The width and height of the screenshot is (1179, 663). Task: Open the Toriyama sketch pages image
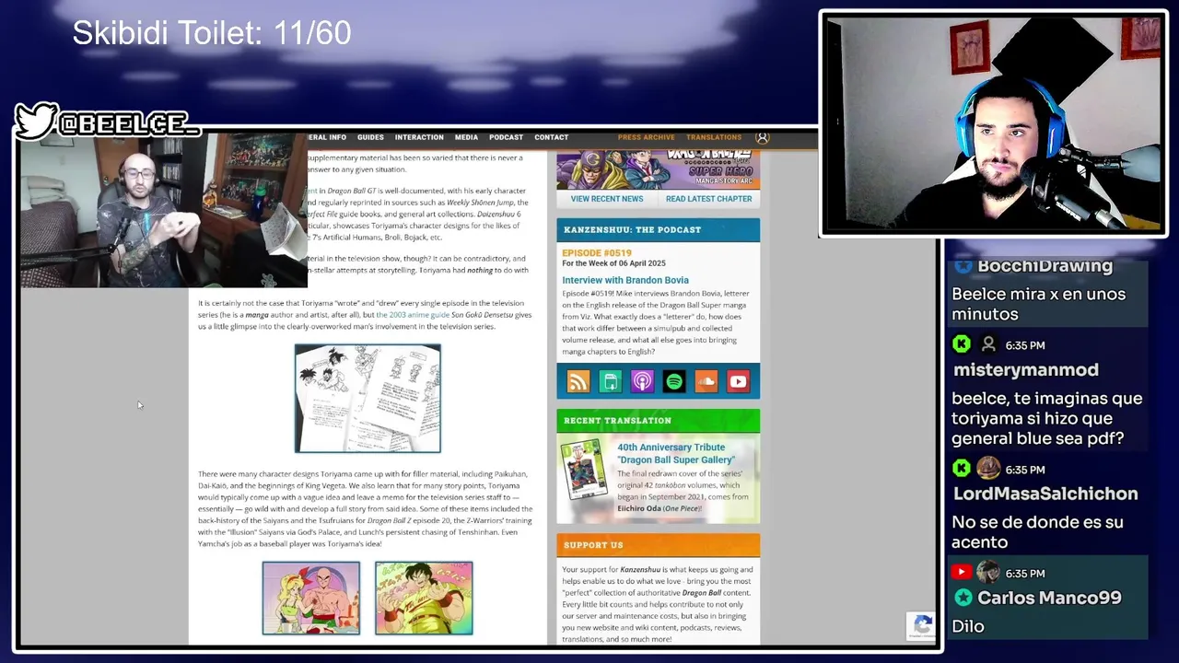point(368,399)
